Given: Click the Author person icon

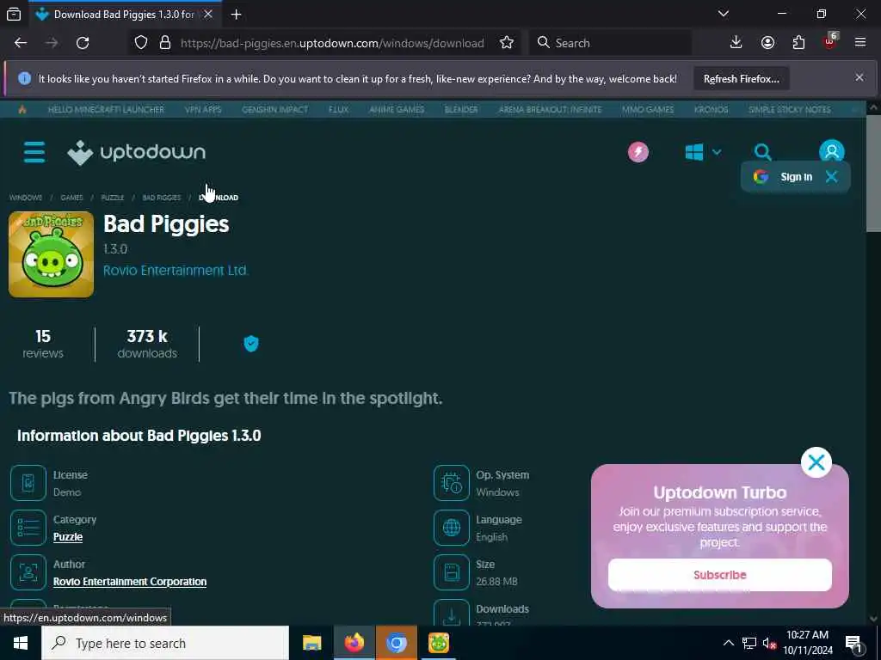Looking at the screenshot, I should coord(28,572).
